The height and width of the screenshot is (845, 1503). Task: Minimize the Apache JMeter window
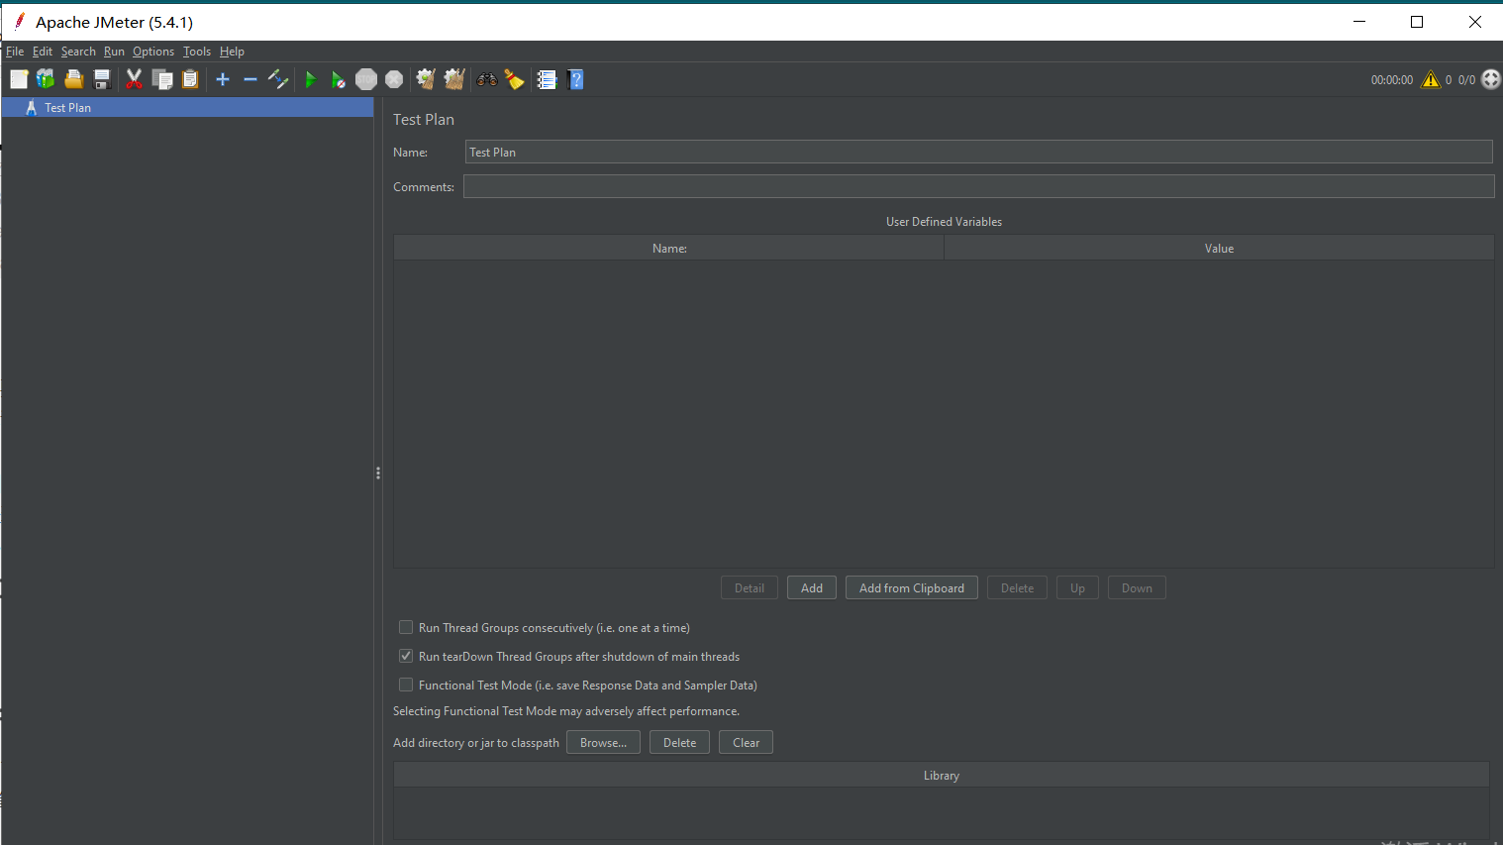pos(1359,22)
